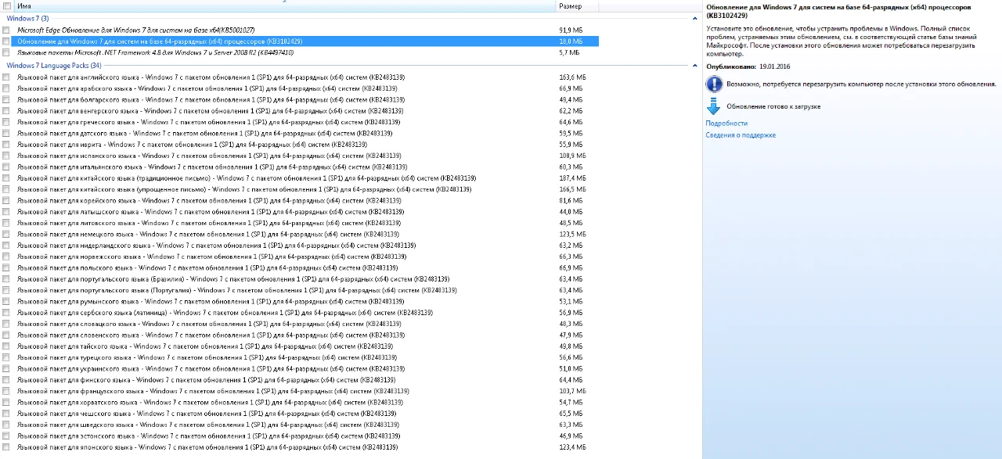
Task: Click the blue download arrow icon
Action: (x=713, y=106)
